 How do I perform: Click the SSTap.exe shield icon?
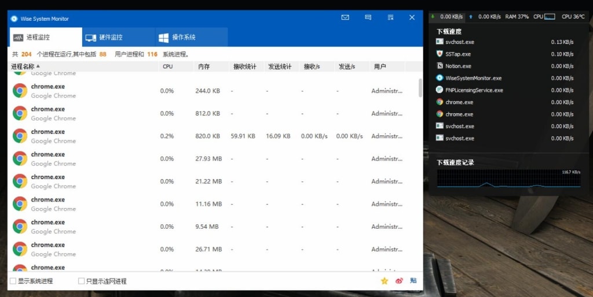(x=440, y=54)
